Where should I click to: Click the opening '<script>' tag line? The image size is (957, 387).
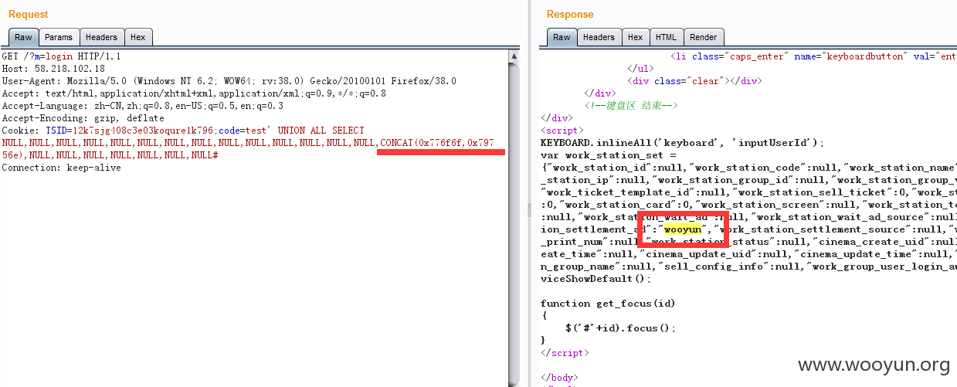click(562, 131)
